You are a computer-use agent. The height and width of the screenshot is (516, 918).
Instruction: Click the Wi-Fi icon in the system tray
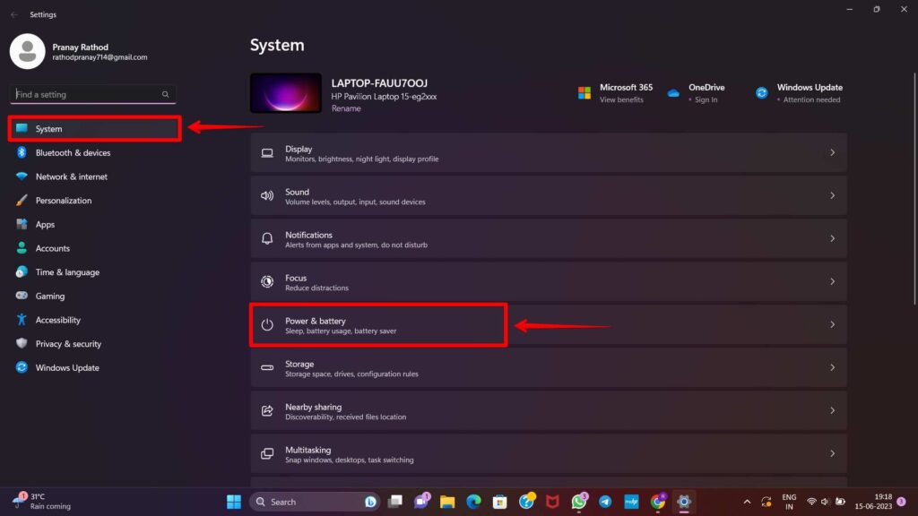pos(812,502)
